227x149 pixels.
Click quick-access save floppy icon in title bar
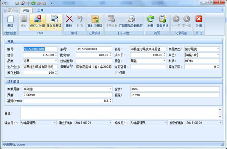tap(17, 3)
